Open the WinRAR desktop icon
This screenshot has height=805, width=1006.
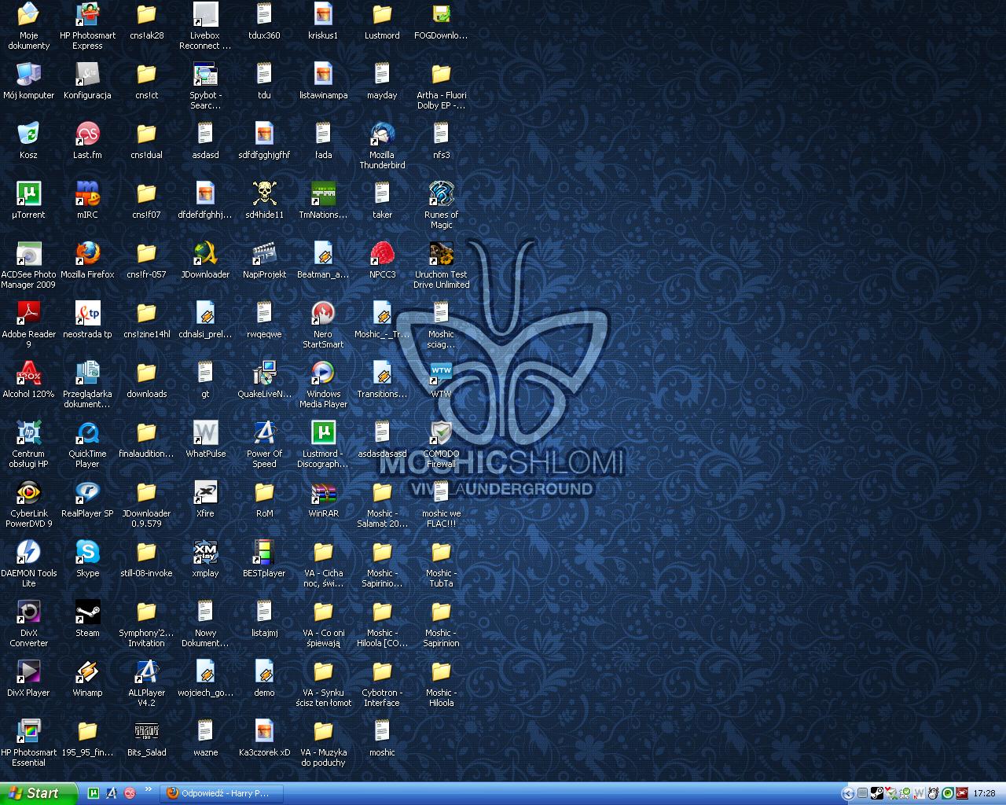pyautogui.click(x=323, y=493)
